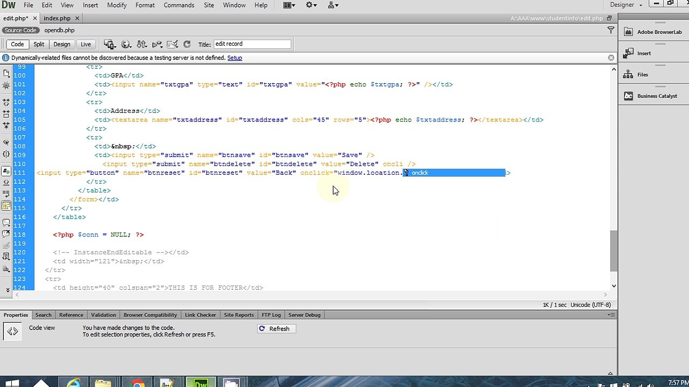
Task: Filter related files funnel icon
Action: click(611, 31)
